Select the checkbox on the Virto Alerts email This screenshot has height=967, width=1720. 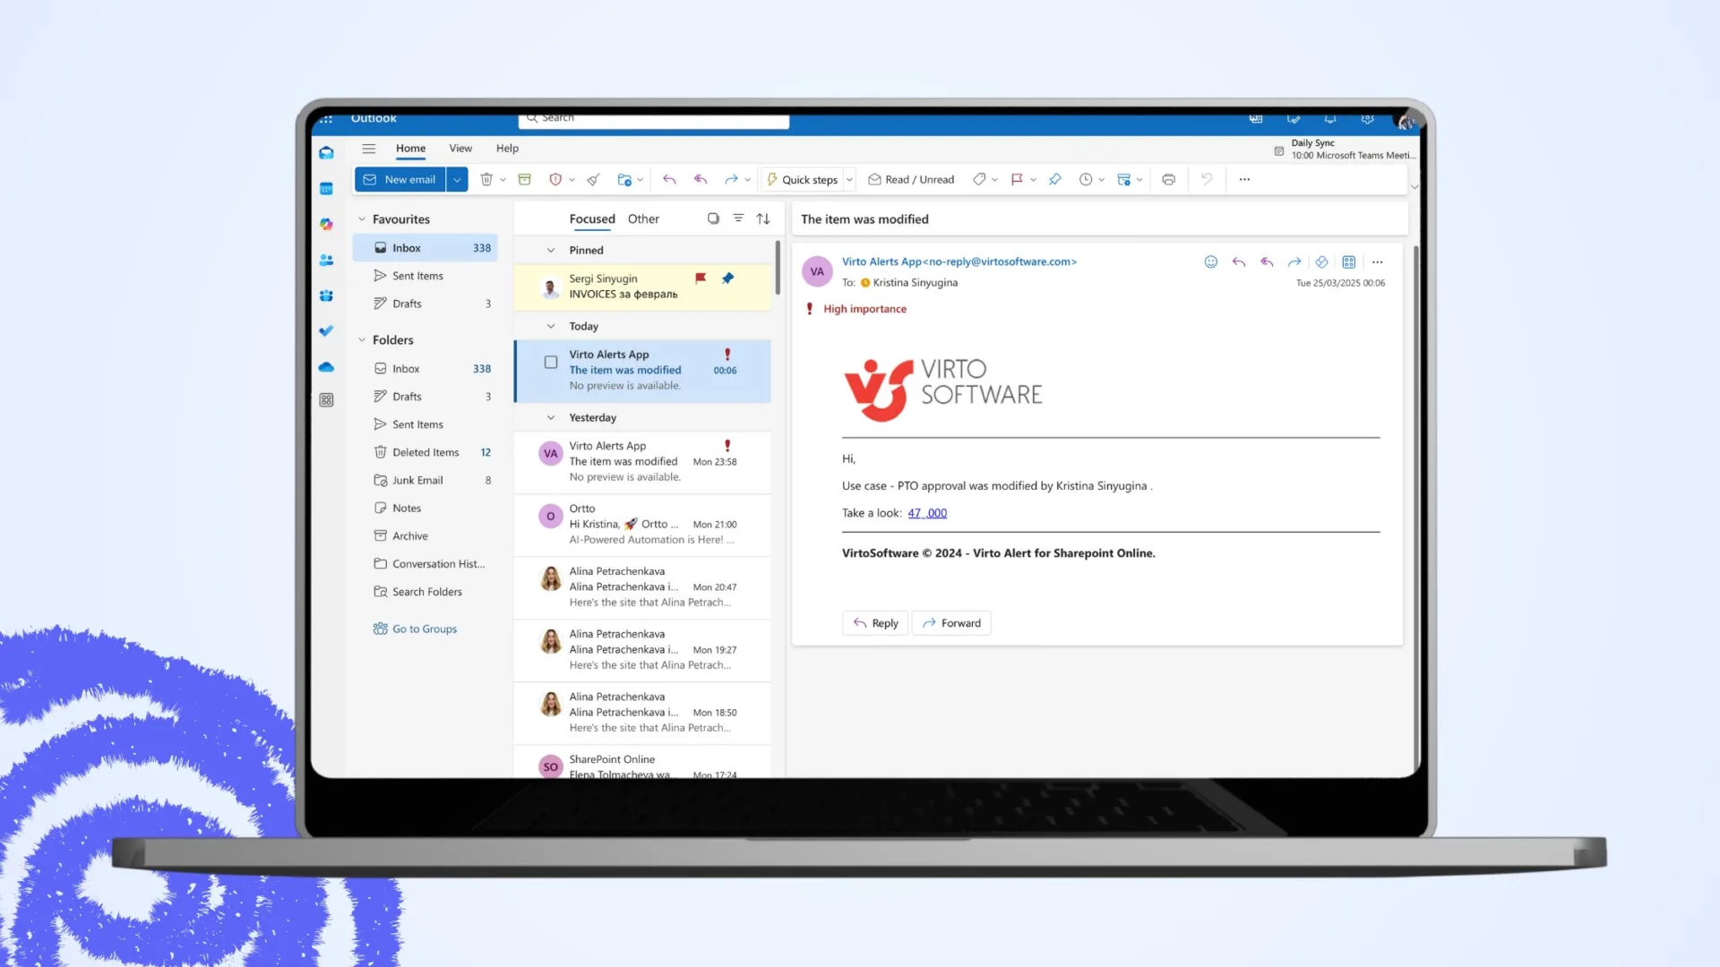point(551,362)
